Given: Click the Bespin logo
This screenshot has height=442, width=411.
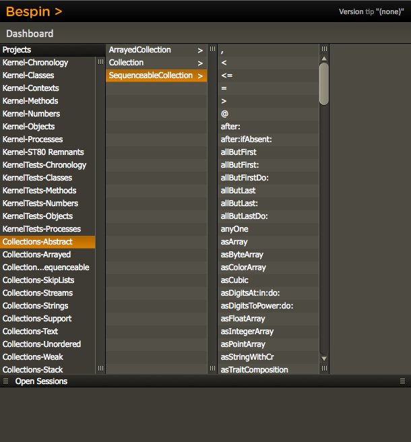Looking at the screenshot, I should pos(34,11).
